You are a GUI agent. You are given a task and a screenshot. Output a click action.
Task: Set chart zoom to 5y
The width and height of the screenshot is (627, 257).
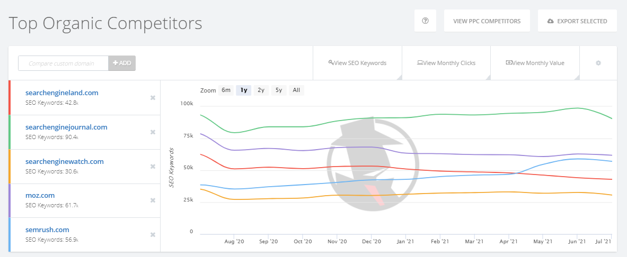coord(279,90)
